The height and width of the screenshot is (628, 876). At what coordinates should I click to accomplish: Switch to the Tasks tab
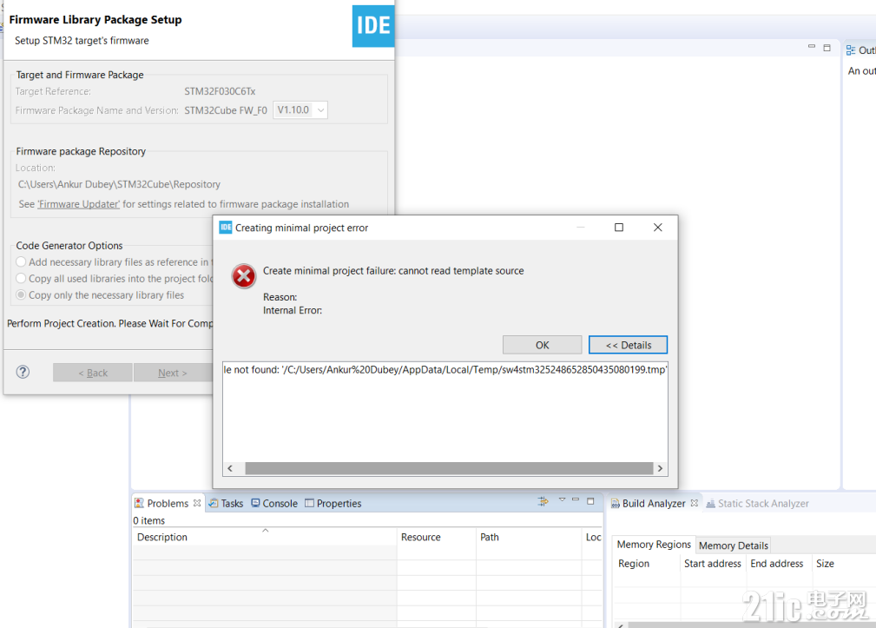227,504
